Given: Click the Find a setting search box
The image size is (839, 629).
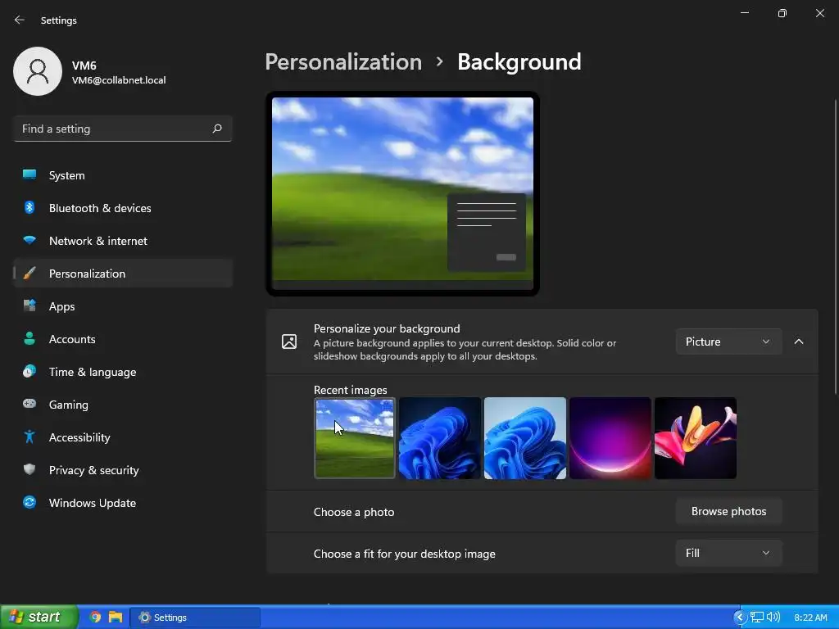Looking at the screenshot, I should click(x=123, y=129).
